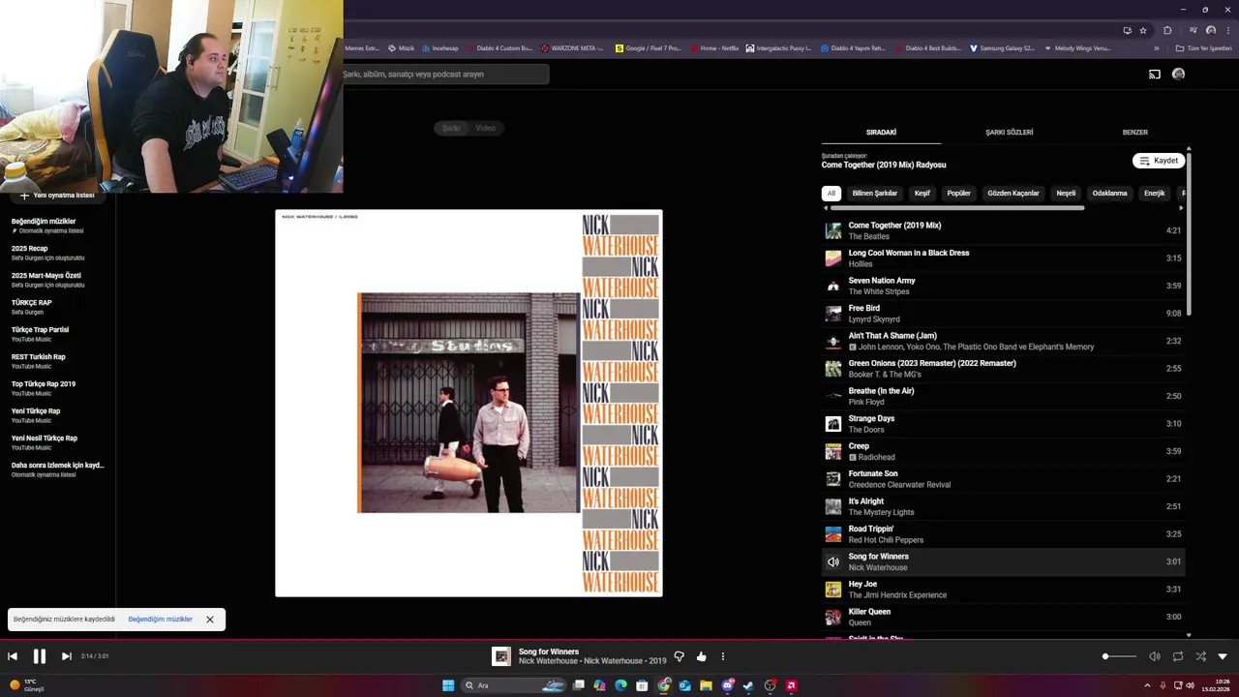Image resolution: width=1239 pixels, height=697 pixels.
Task: Open File Explorer from the taskbar
Action: 706,685
